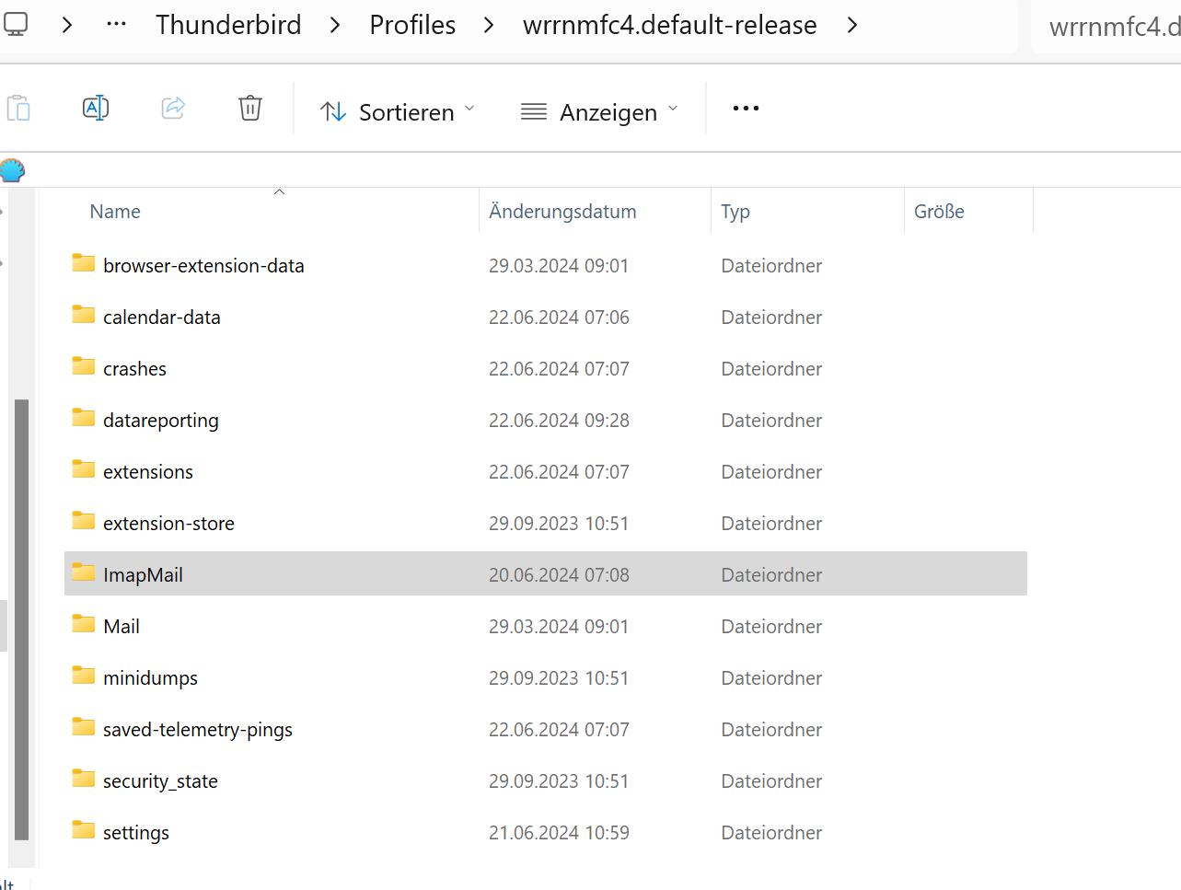Click the Paste clipboard icon
1181x890 pixels.
click(18, 109)
